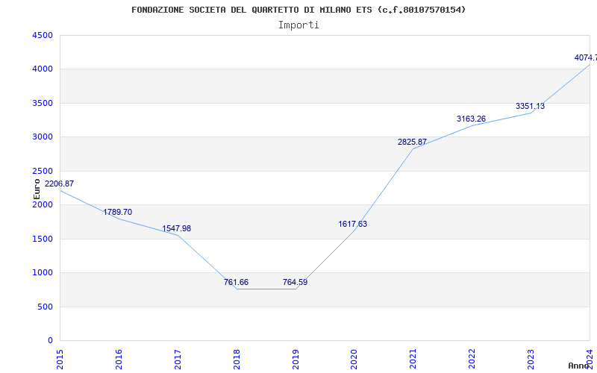Screen dimensions: 597x373
Task: Click the 2016 x-axis year label
Action: [x=119, y=359]
